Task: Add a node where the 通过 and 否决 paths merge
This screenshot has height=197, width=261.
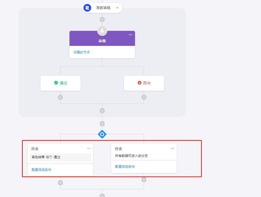Action: click(x=102, y=111)
